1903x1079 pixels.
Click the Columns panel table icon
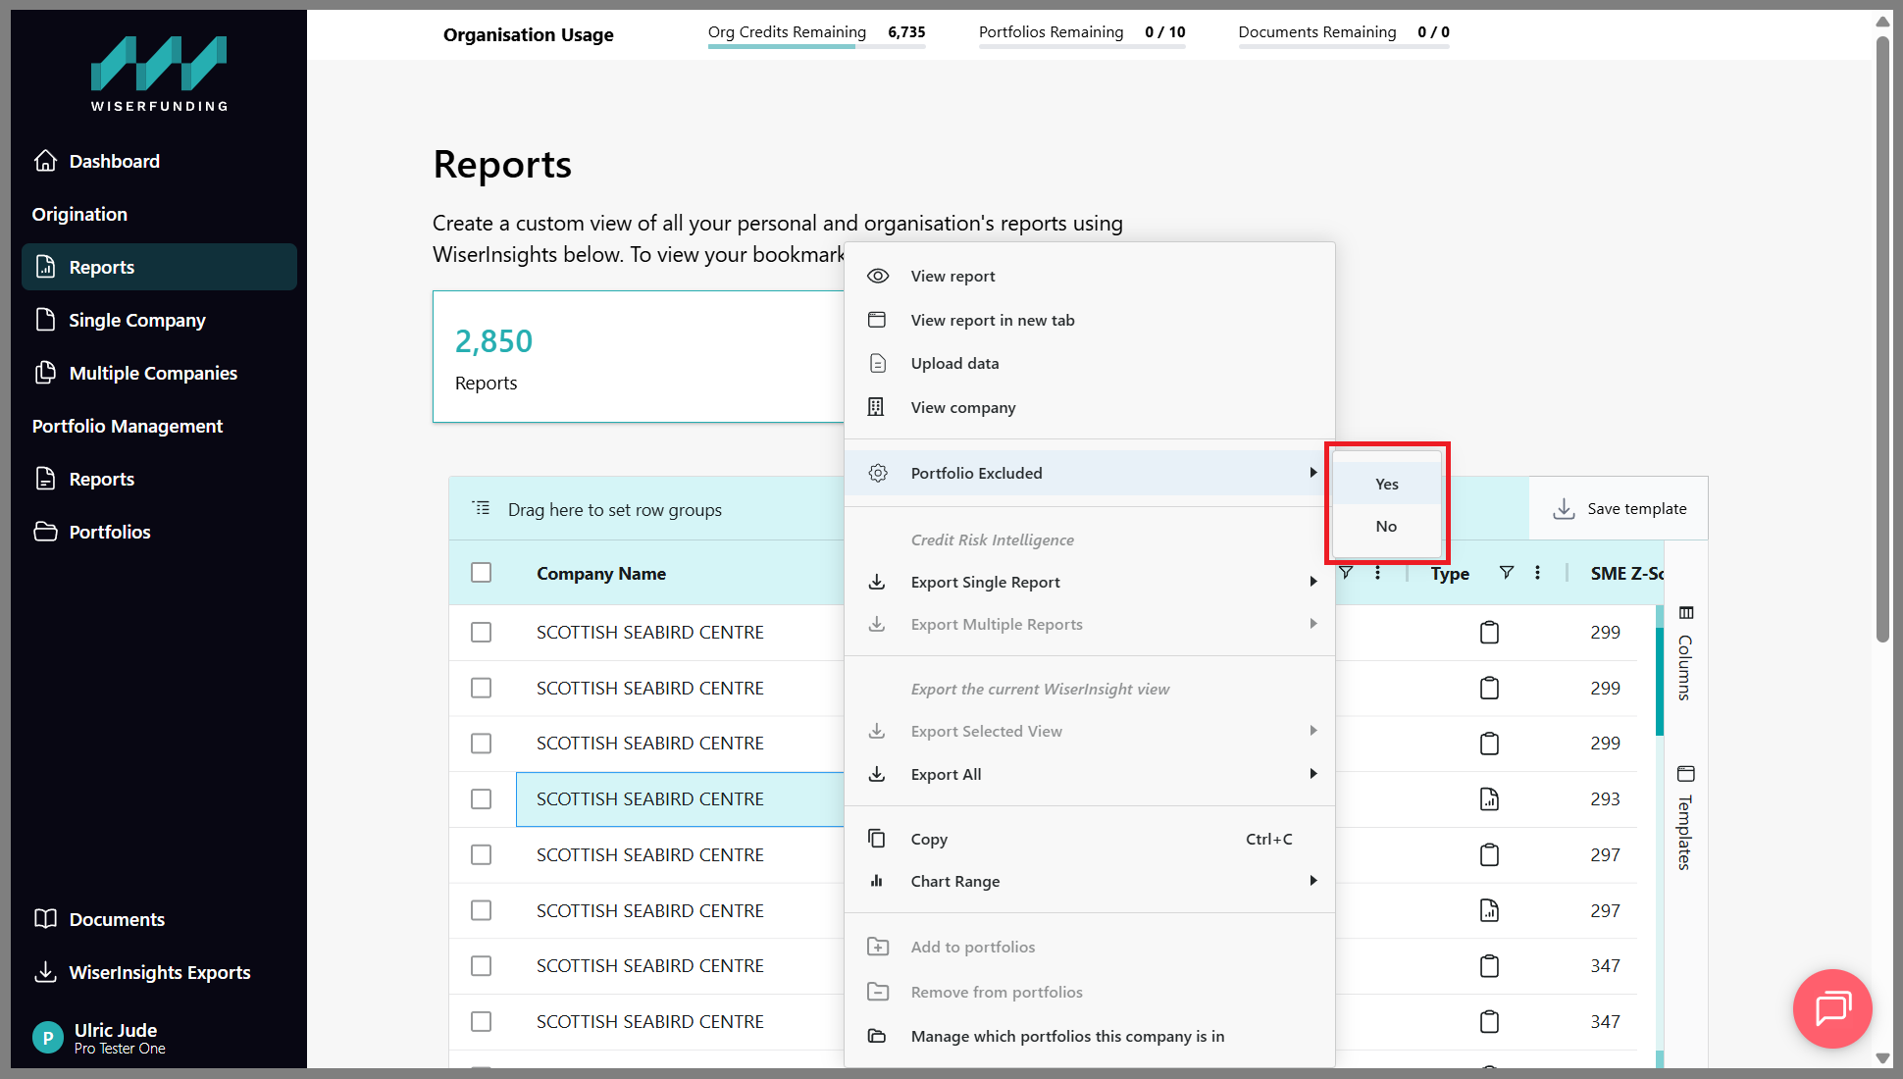coord(1686,613)
